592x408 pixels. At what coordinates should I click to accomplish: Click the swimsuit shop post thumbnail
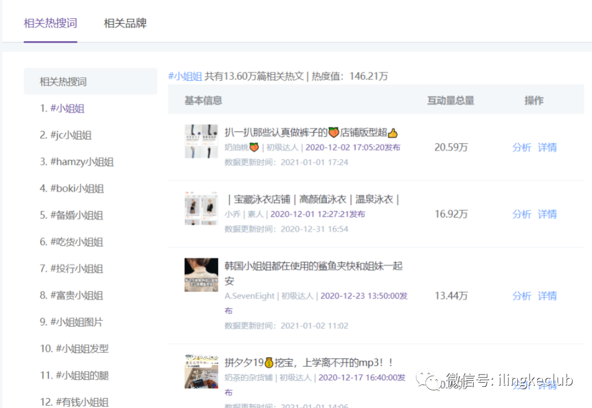[x=201, y=207]
